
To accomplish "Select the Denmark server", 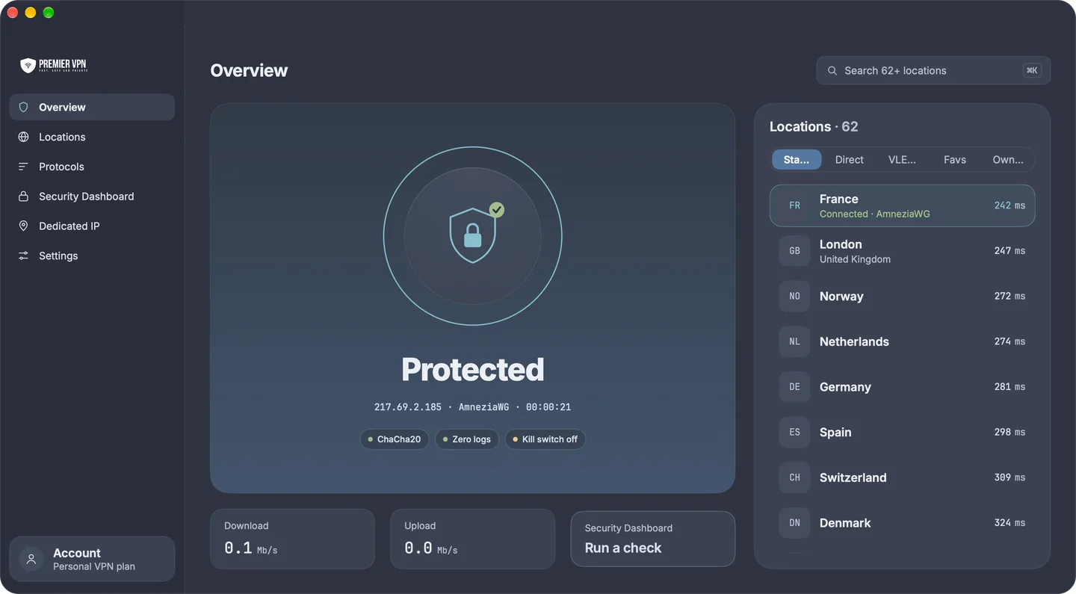I will point(902,523).
